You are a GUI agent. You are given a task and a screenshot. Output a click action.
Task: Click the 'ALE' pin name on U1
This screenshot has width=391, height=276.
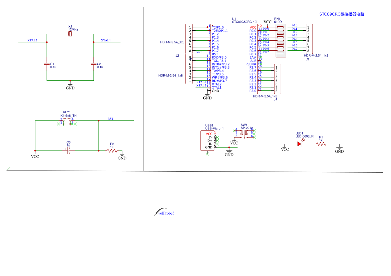[x=253, y=61]
